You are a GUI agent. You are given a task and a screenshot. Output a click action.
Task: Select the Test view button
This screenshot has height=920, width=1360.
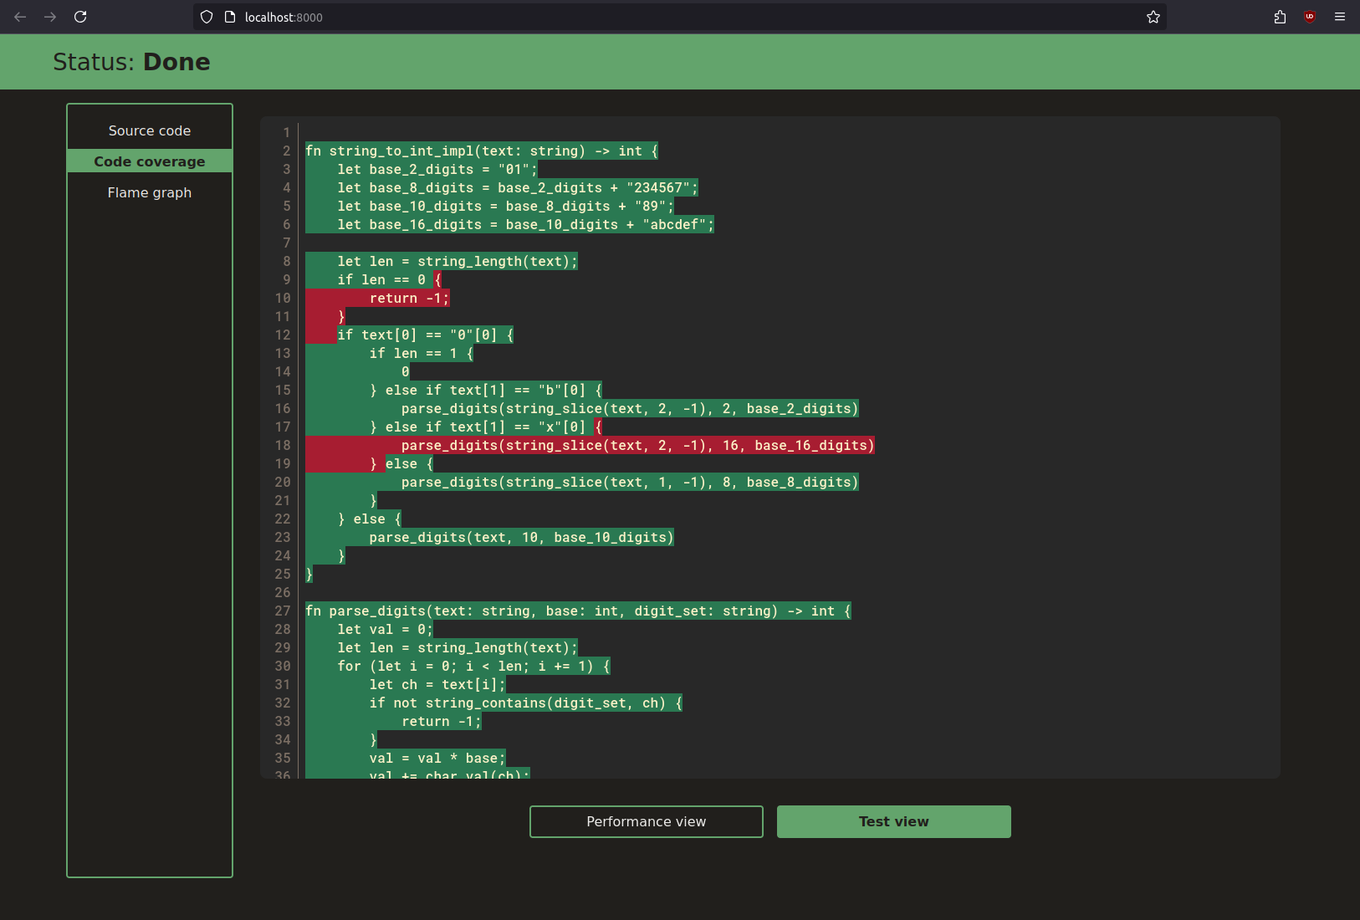(x=894, y=821)
